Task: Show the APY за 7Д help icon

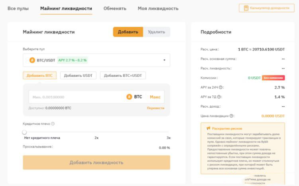Action: click(219, 97)
